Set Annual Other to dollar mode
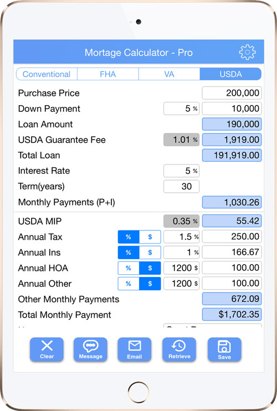 pyautogui.click(x=150, y=284)
